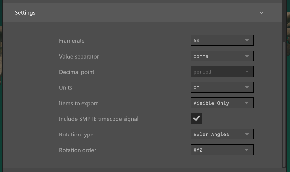Click the arrow icon in Rotation order dropdown
Screen dimensions: 290x172
247,150
